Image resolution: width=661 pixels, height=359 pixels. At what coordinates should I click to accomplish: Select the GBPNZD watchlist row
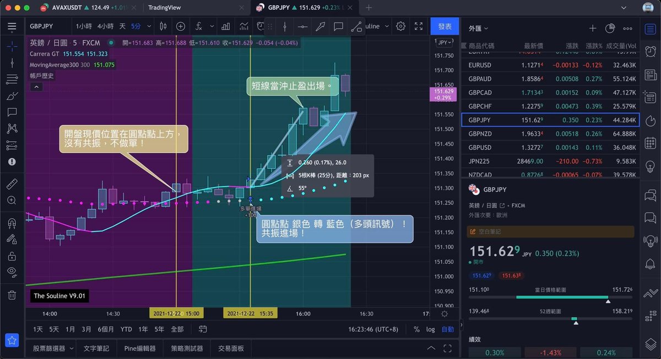point(550,134)
